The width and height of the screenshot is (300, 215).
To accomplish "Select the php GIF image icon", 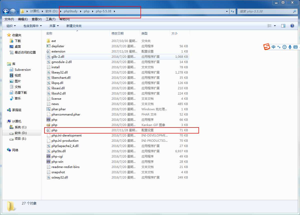I will click(x=48, y=125).
